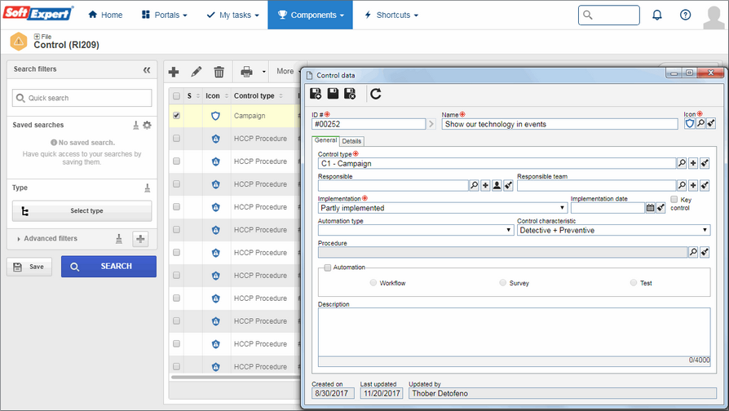
Task: Open the Control characteristic dropdown
Action: (x=614, y=230)
